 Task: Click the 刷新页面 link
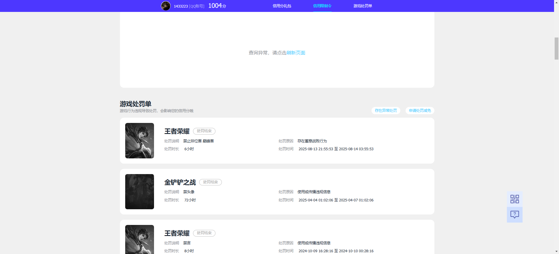tap(296, 53)
